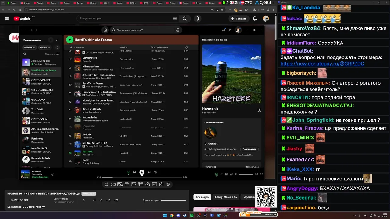
Task: Select Плейлисты filter chip
Action: (x=30, y=47)
